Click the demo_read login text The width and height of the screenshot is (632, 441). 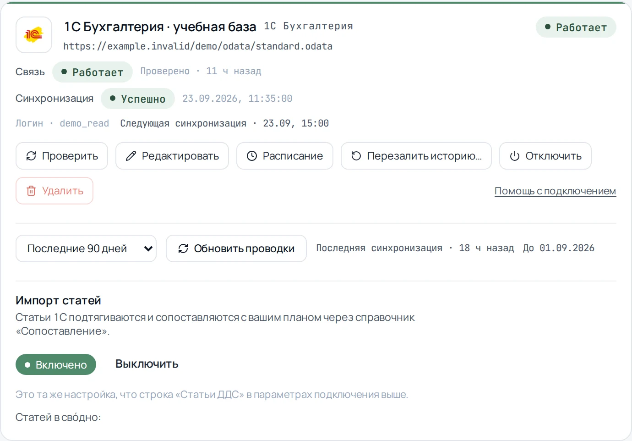tap(84, 123)
